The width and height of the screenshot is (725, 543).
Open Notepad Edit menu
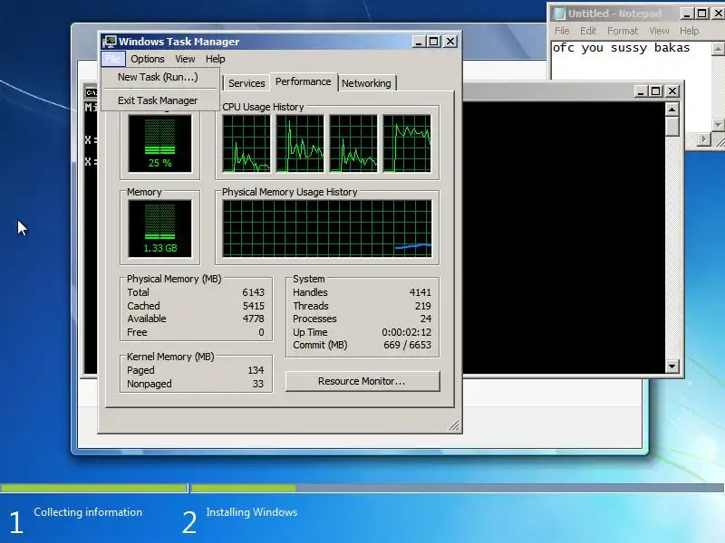click(588, 31)
